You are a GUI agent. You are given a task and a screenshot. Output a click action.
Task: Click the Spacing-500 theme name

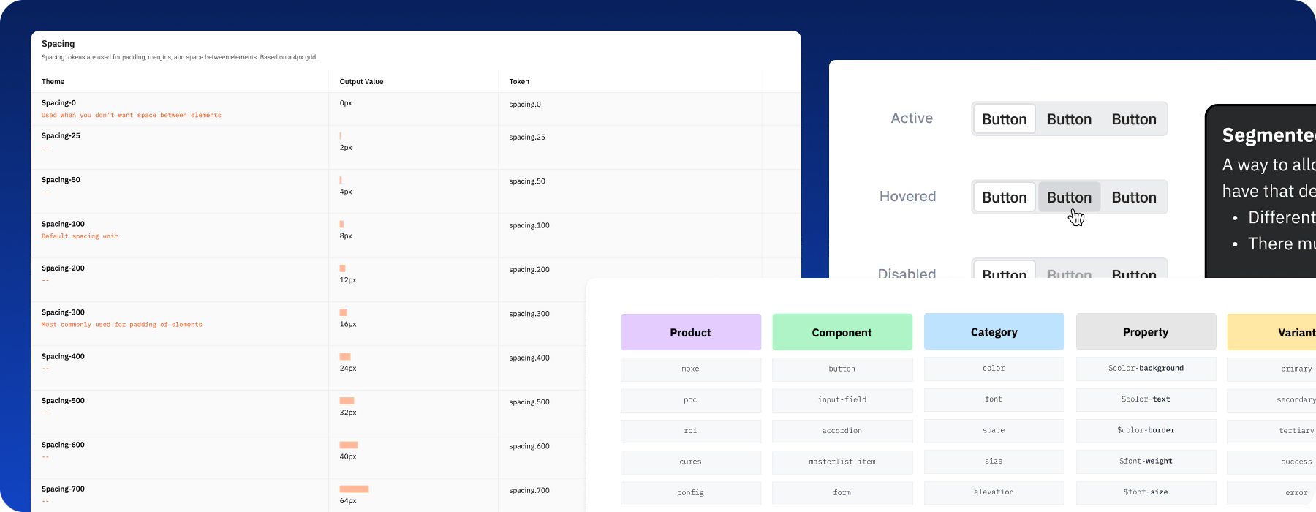[63, 401]
